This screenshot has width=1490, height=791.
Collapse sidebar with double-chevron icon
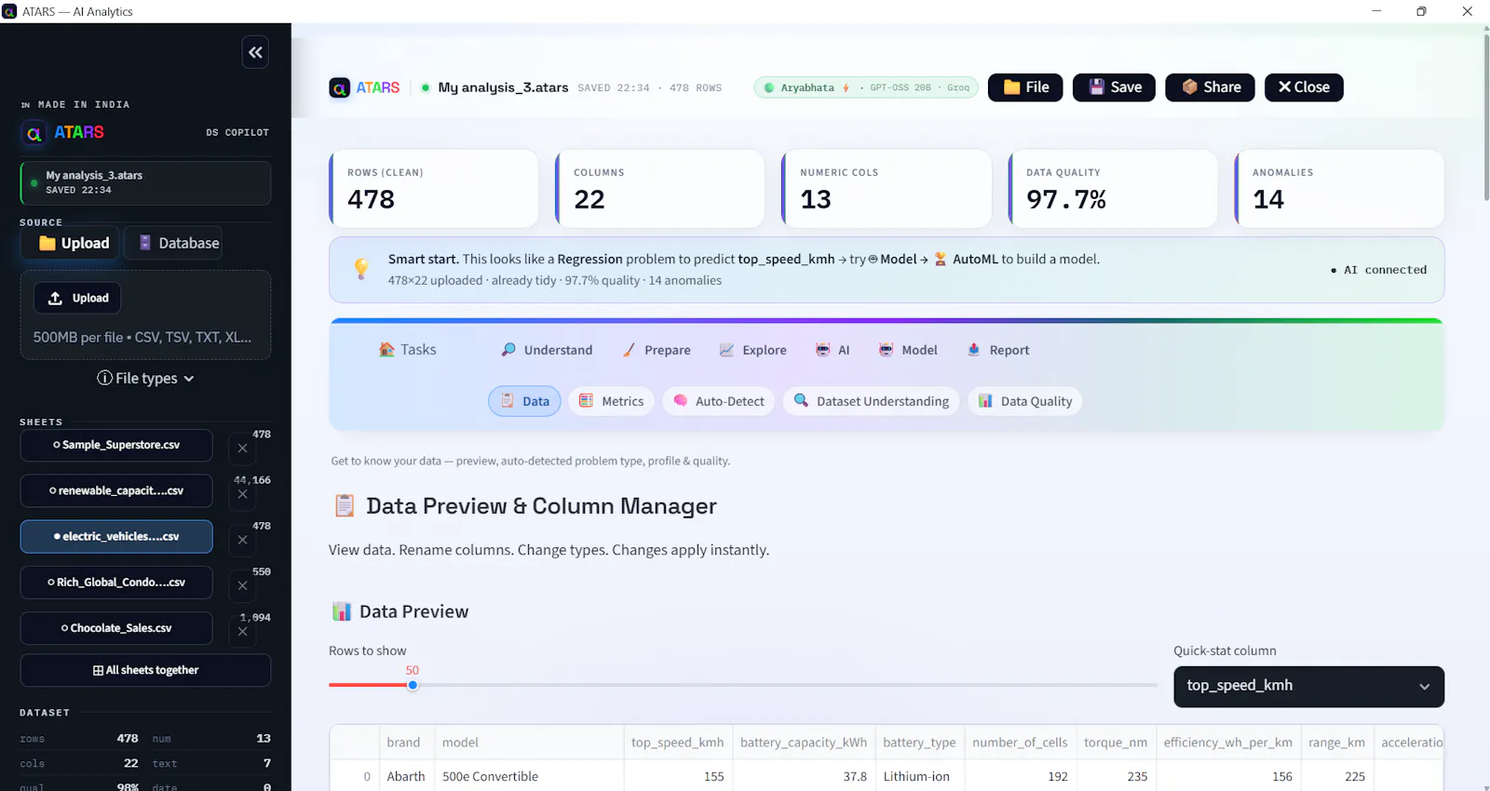click(255, 52)
